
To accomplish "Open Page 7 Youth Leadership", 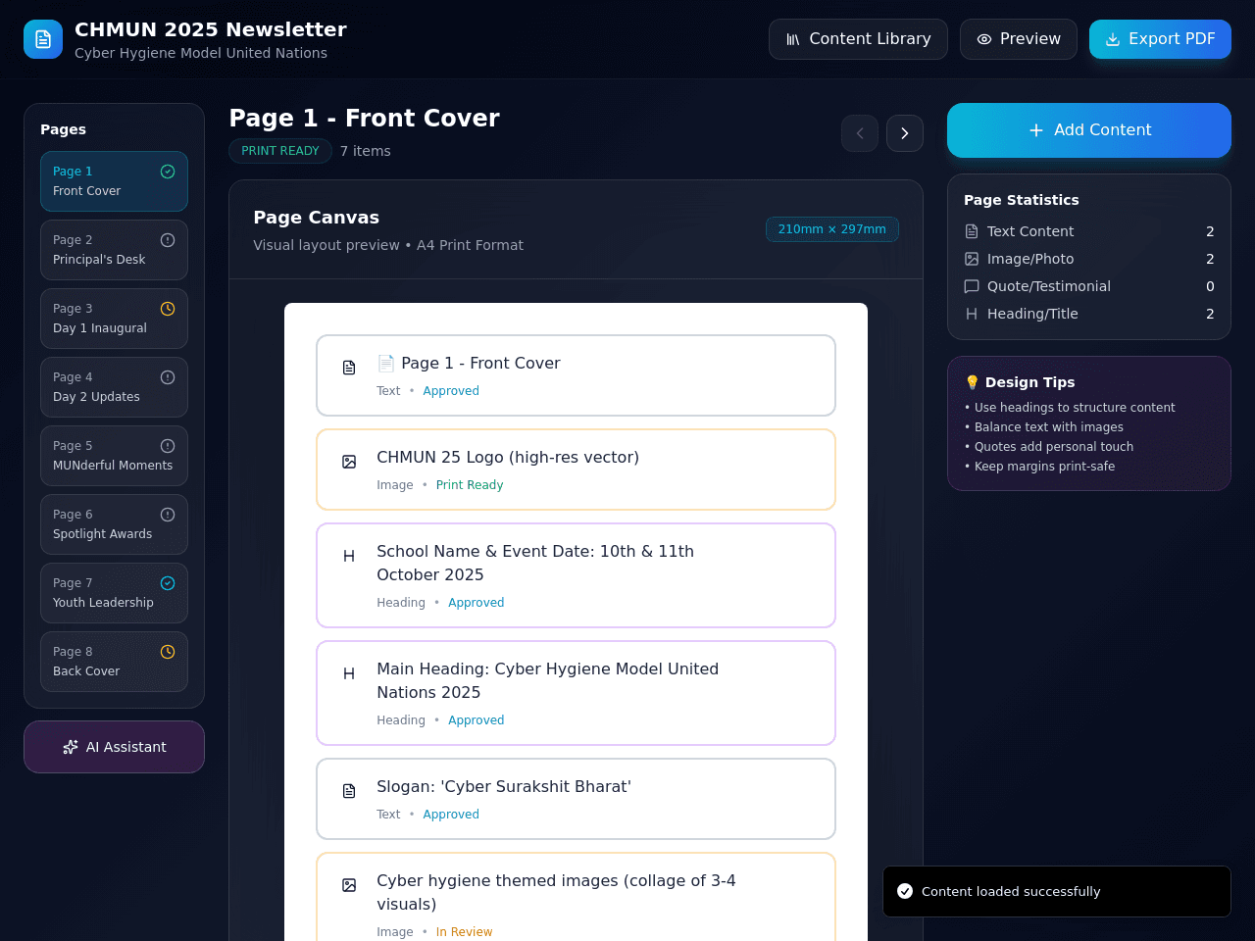I will (114, 593).
